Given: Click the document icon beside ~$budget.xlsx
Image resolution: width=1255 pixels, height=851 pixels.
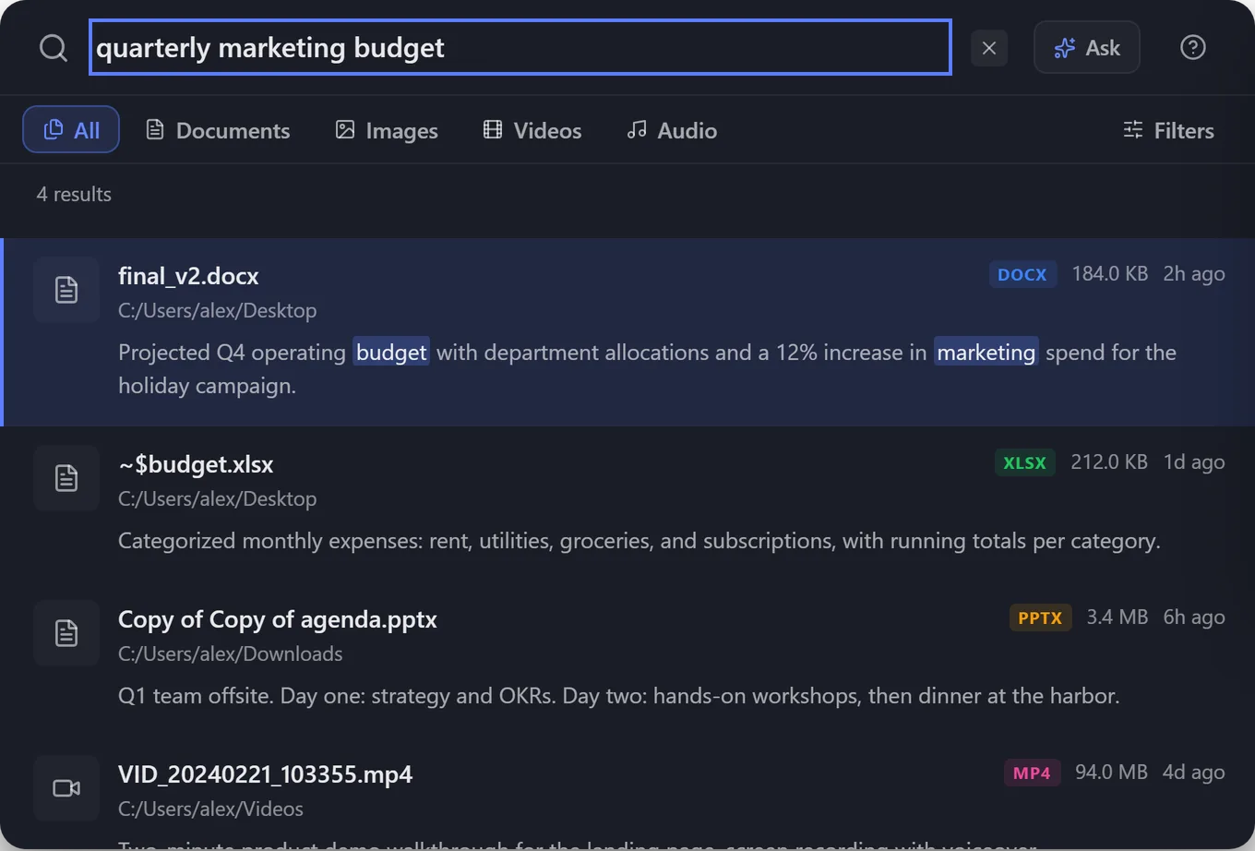Looking at the screenshot, I should click(x=66, y=478).
